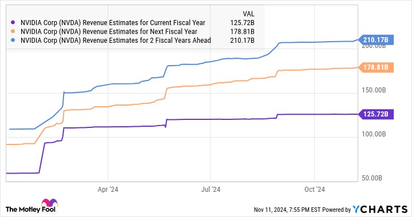Viewport: 412px width, 217px height.
Task: Click the 100.00B y-axis label
Action: pyautogui.click(x=374, y=134)
